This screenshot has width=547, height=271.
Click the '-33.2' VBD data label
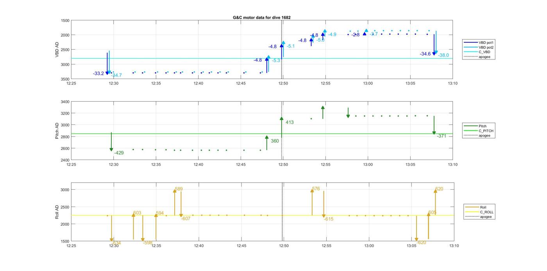click(x=98, y=74)
